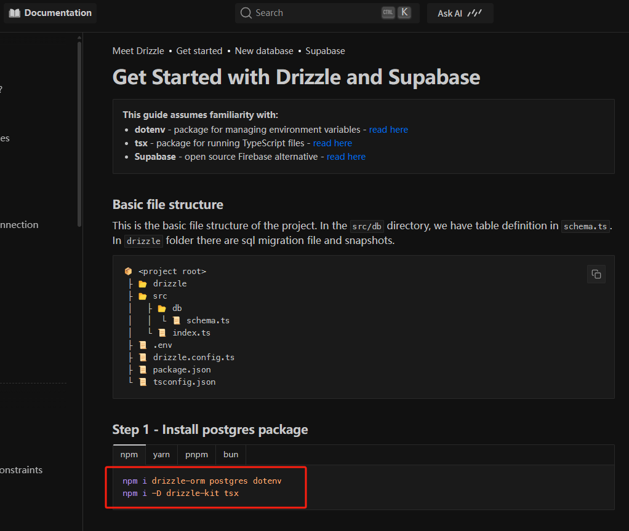629x531 pixels.
Task: Open read here link for tsx
Action: 332,143
